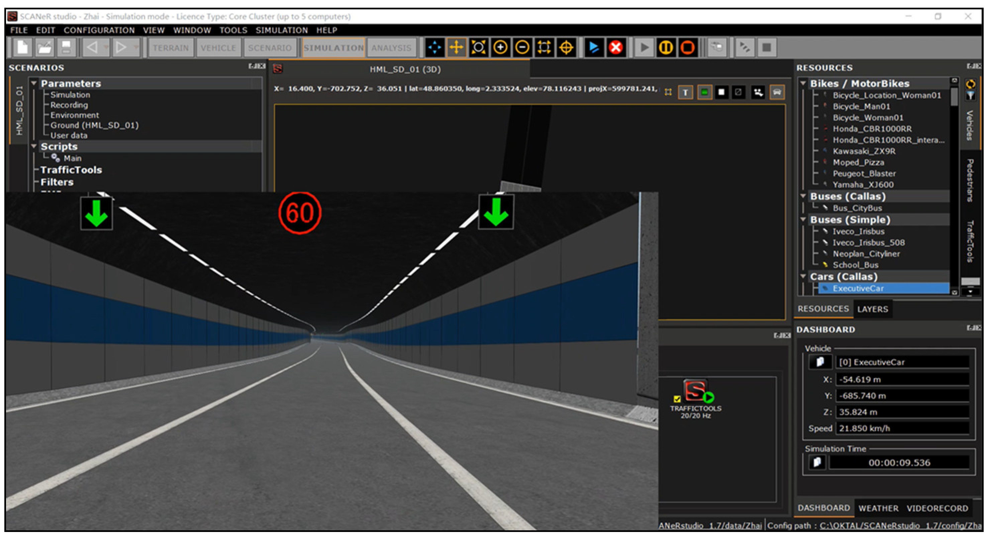Screen dimensions: 989x539
Task: Toggle the car view icon in viewport toolbar
Action: 777,93
